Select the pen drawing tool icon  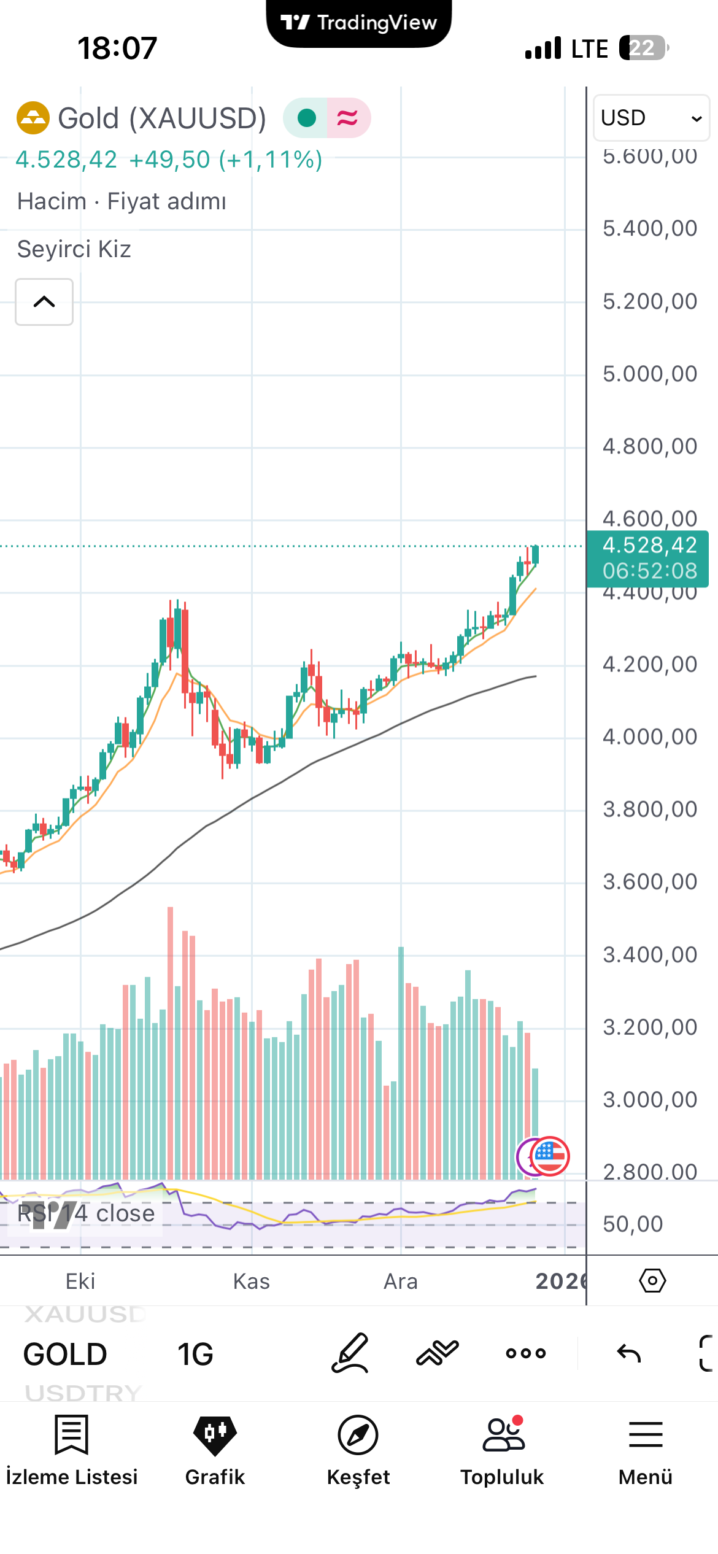(x=350, y=1353)
